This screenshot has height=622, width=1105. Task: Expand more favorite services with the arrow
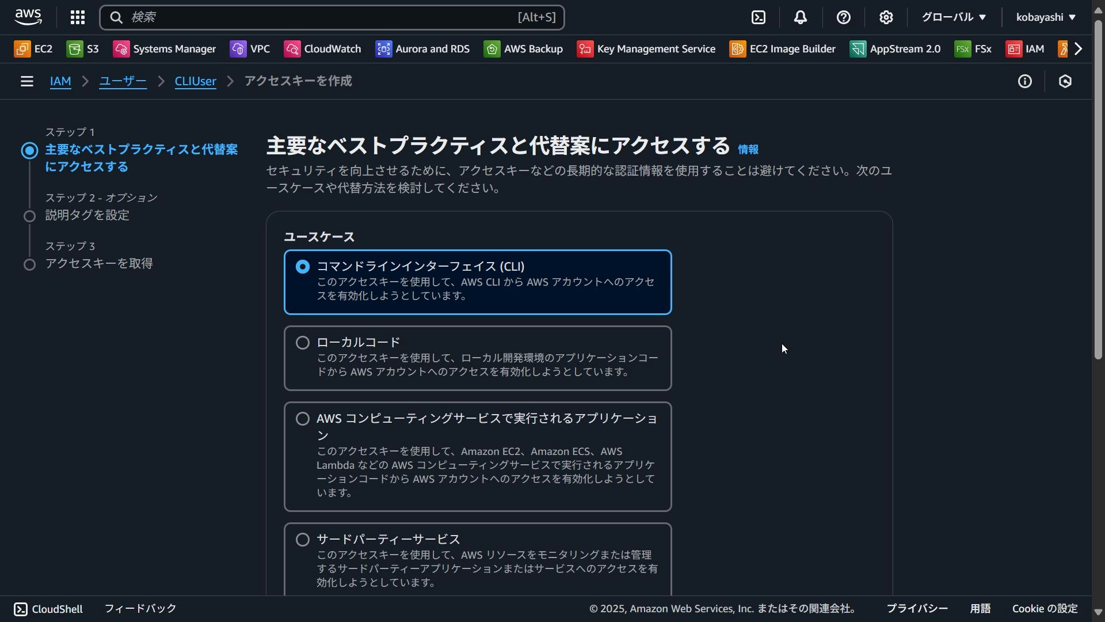1079,48
